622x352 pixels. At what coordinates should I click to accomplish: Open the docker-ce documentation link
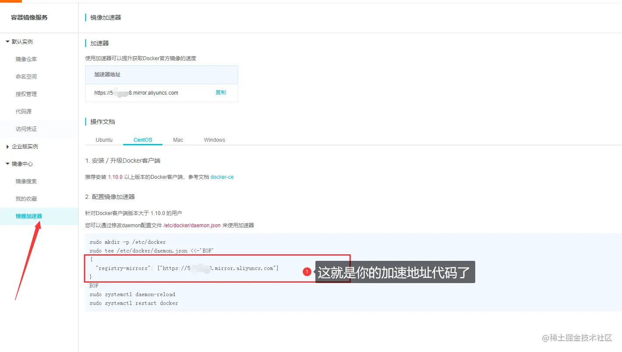coord(222,177)
